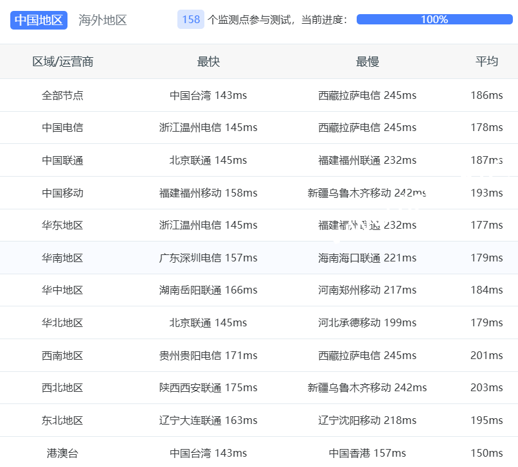
Task: Click the 华东地区 row label
Action: pos(62,225)
